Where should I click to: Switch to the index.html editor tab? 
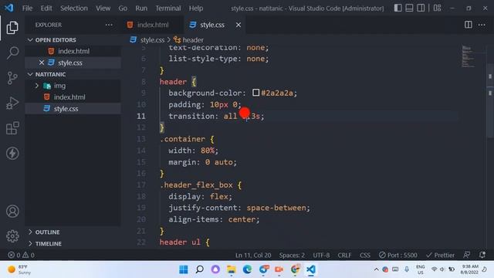point(153,25)
